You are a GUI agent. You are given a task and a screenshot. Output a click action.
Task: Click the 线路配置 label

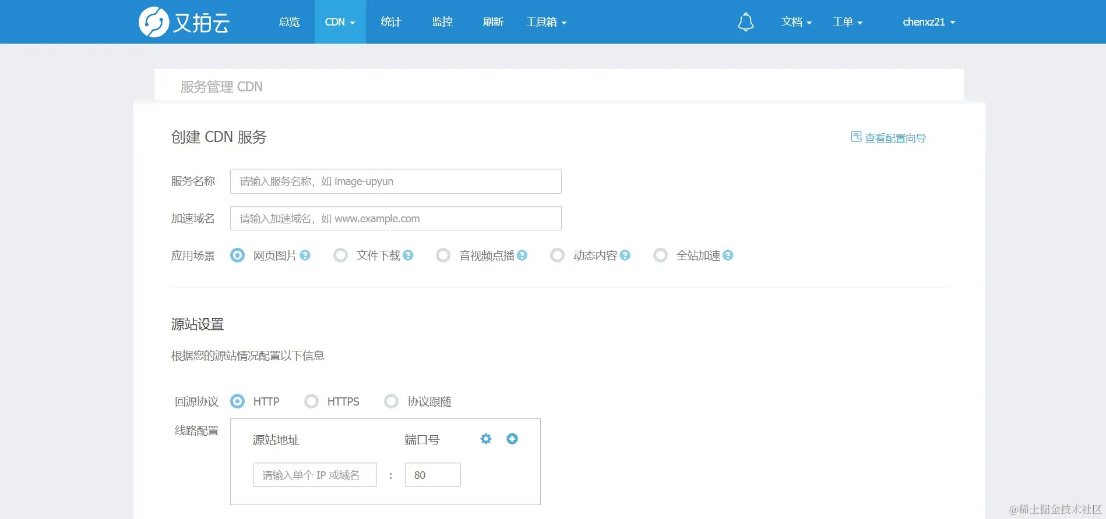coord(197,431)
